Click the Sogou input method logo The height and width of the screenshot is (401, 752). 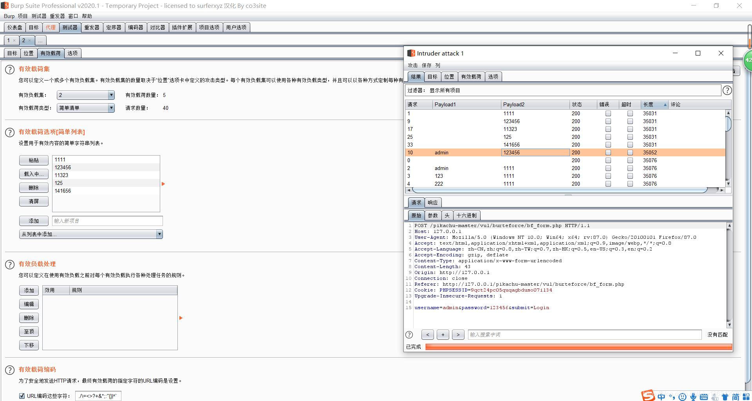(647, 396)
